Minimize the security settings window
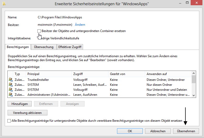The width and height of the screenshot is (204, 138). [x=180, y=3]
